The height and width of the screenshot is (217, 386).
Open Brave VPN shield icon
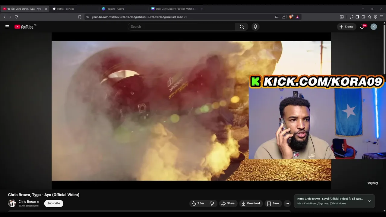(x=375, y=17)
